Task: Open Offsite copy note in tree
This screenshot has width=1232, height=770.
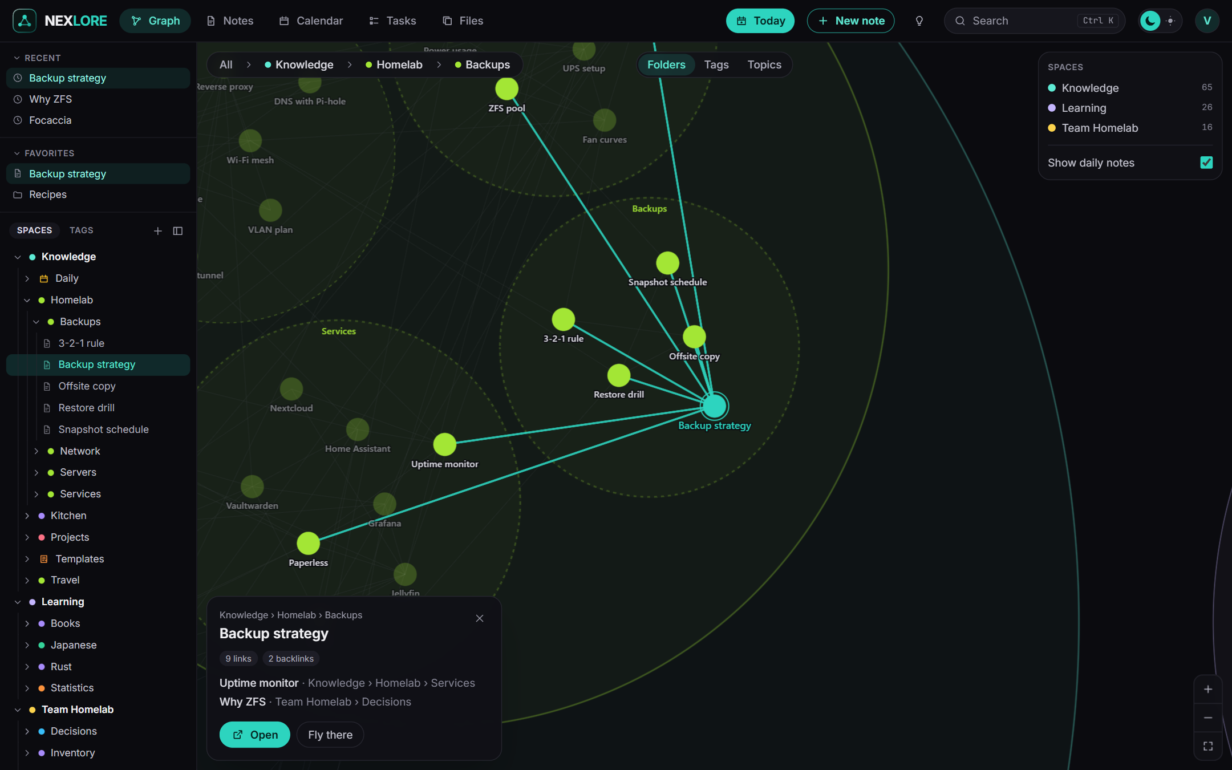Action: click(x=98, y=386)
